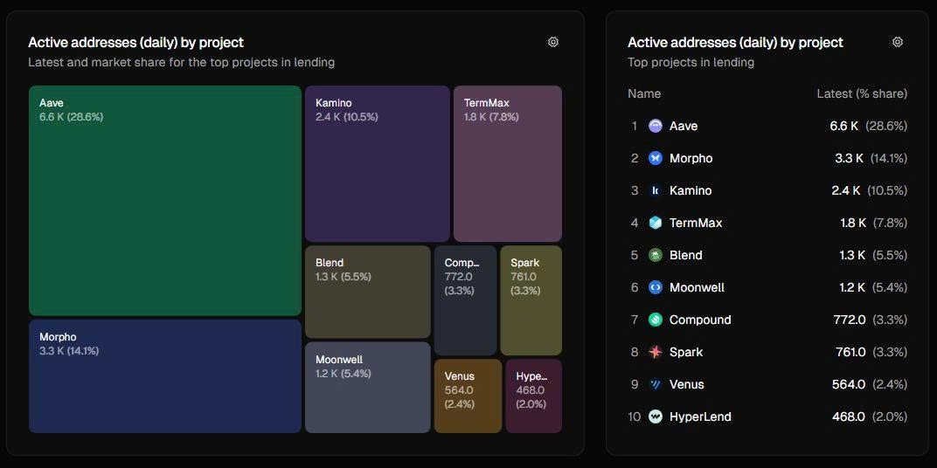Click the Venus logo icon
Image resolution: width=937 pixels, height=468 pixels.
(656, 384)
